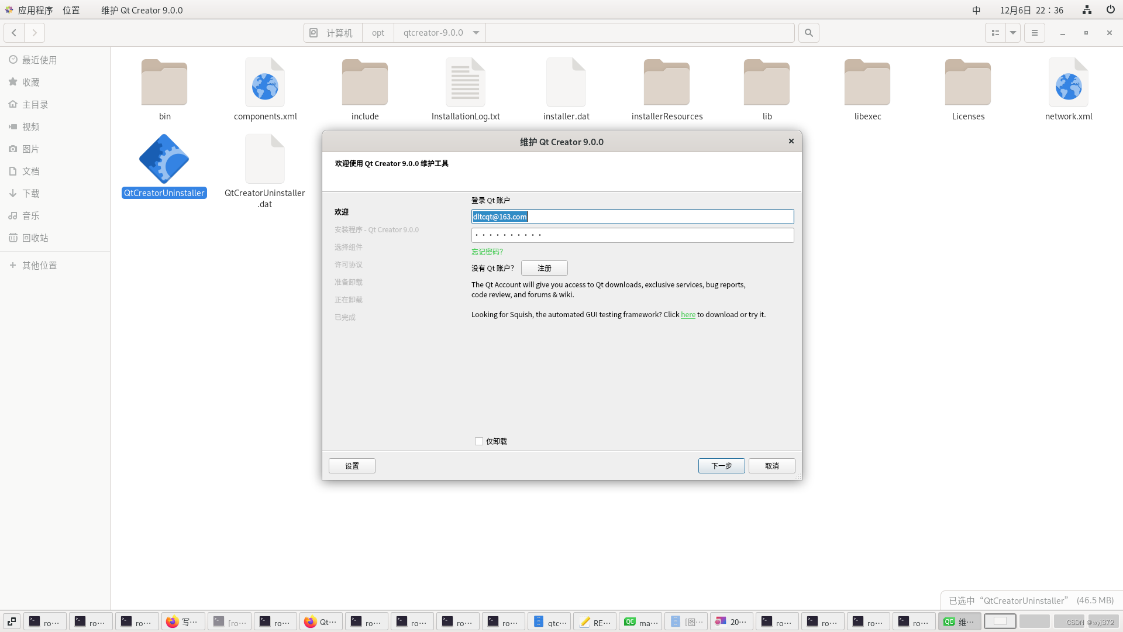Open the qtcreator-9.0.0 breadcrumb dropdown
The width and height of the screenshot is (1123, 632).
tap(476, 33)
